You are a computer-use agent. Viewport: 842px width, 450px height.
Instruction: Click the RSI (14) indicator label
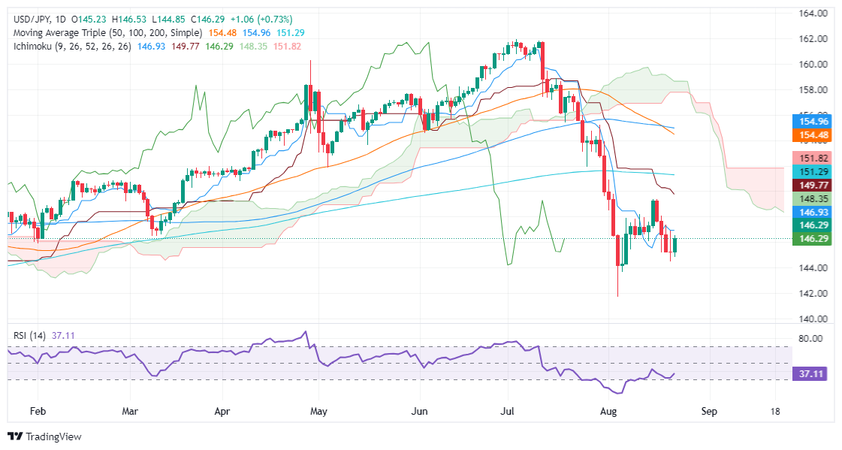[x=29, y=336]
